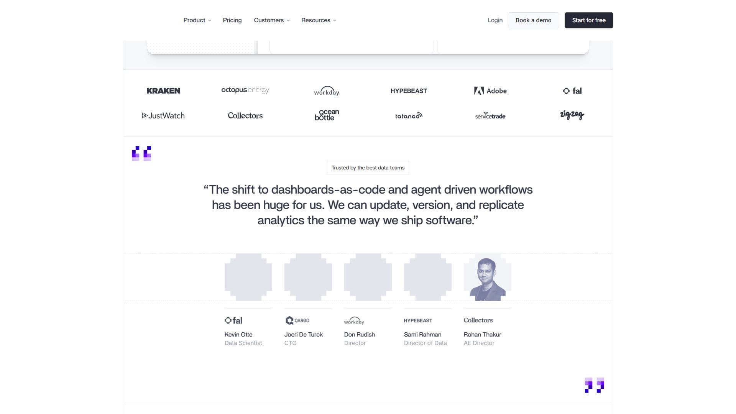Click the Start for free button
Image resolution: width=736 pixels, height=414 pixels.
tap(589, 20)
